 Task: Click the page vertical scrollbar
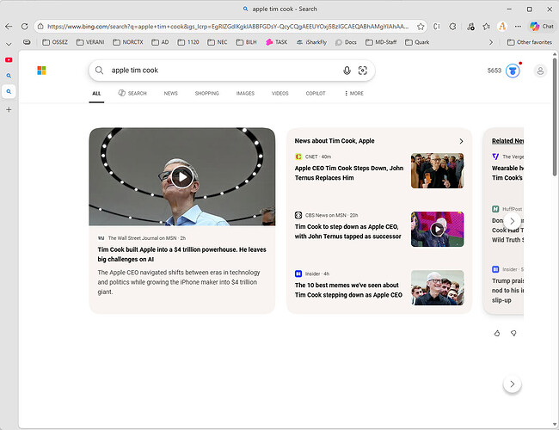click(555, 116)
